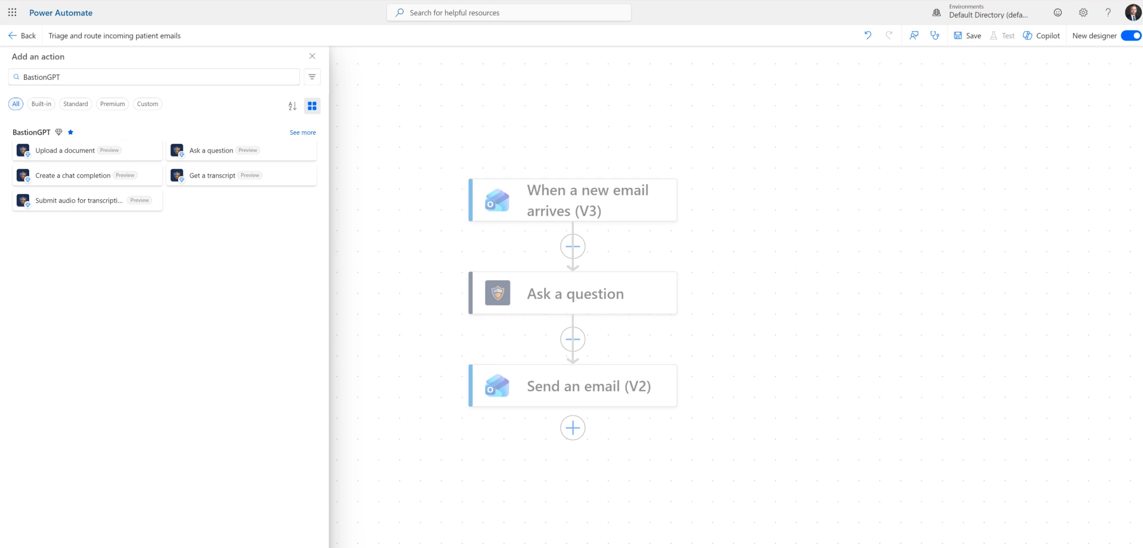This screenshot has width=1143, height=548.
Task: Toggle the New designer switch
Action: pos(1131,35)
